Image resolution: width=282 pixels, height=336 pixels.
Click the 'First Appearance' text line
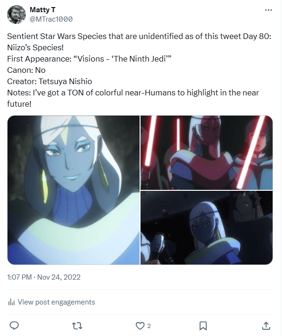pyautogui.click(x=89, y=59)
